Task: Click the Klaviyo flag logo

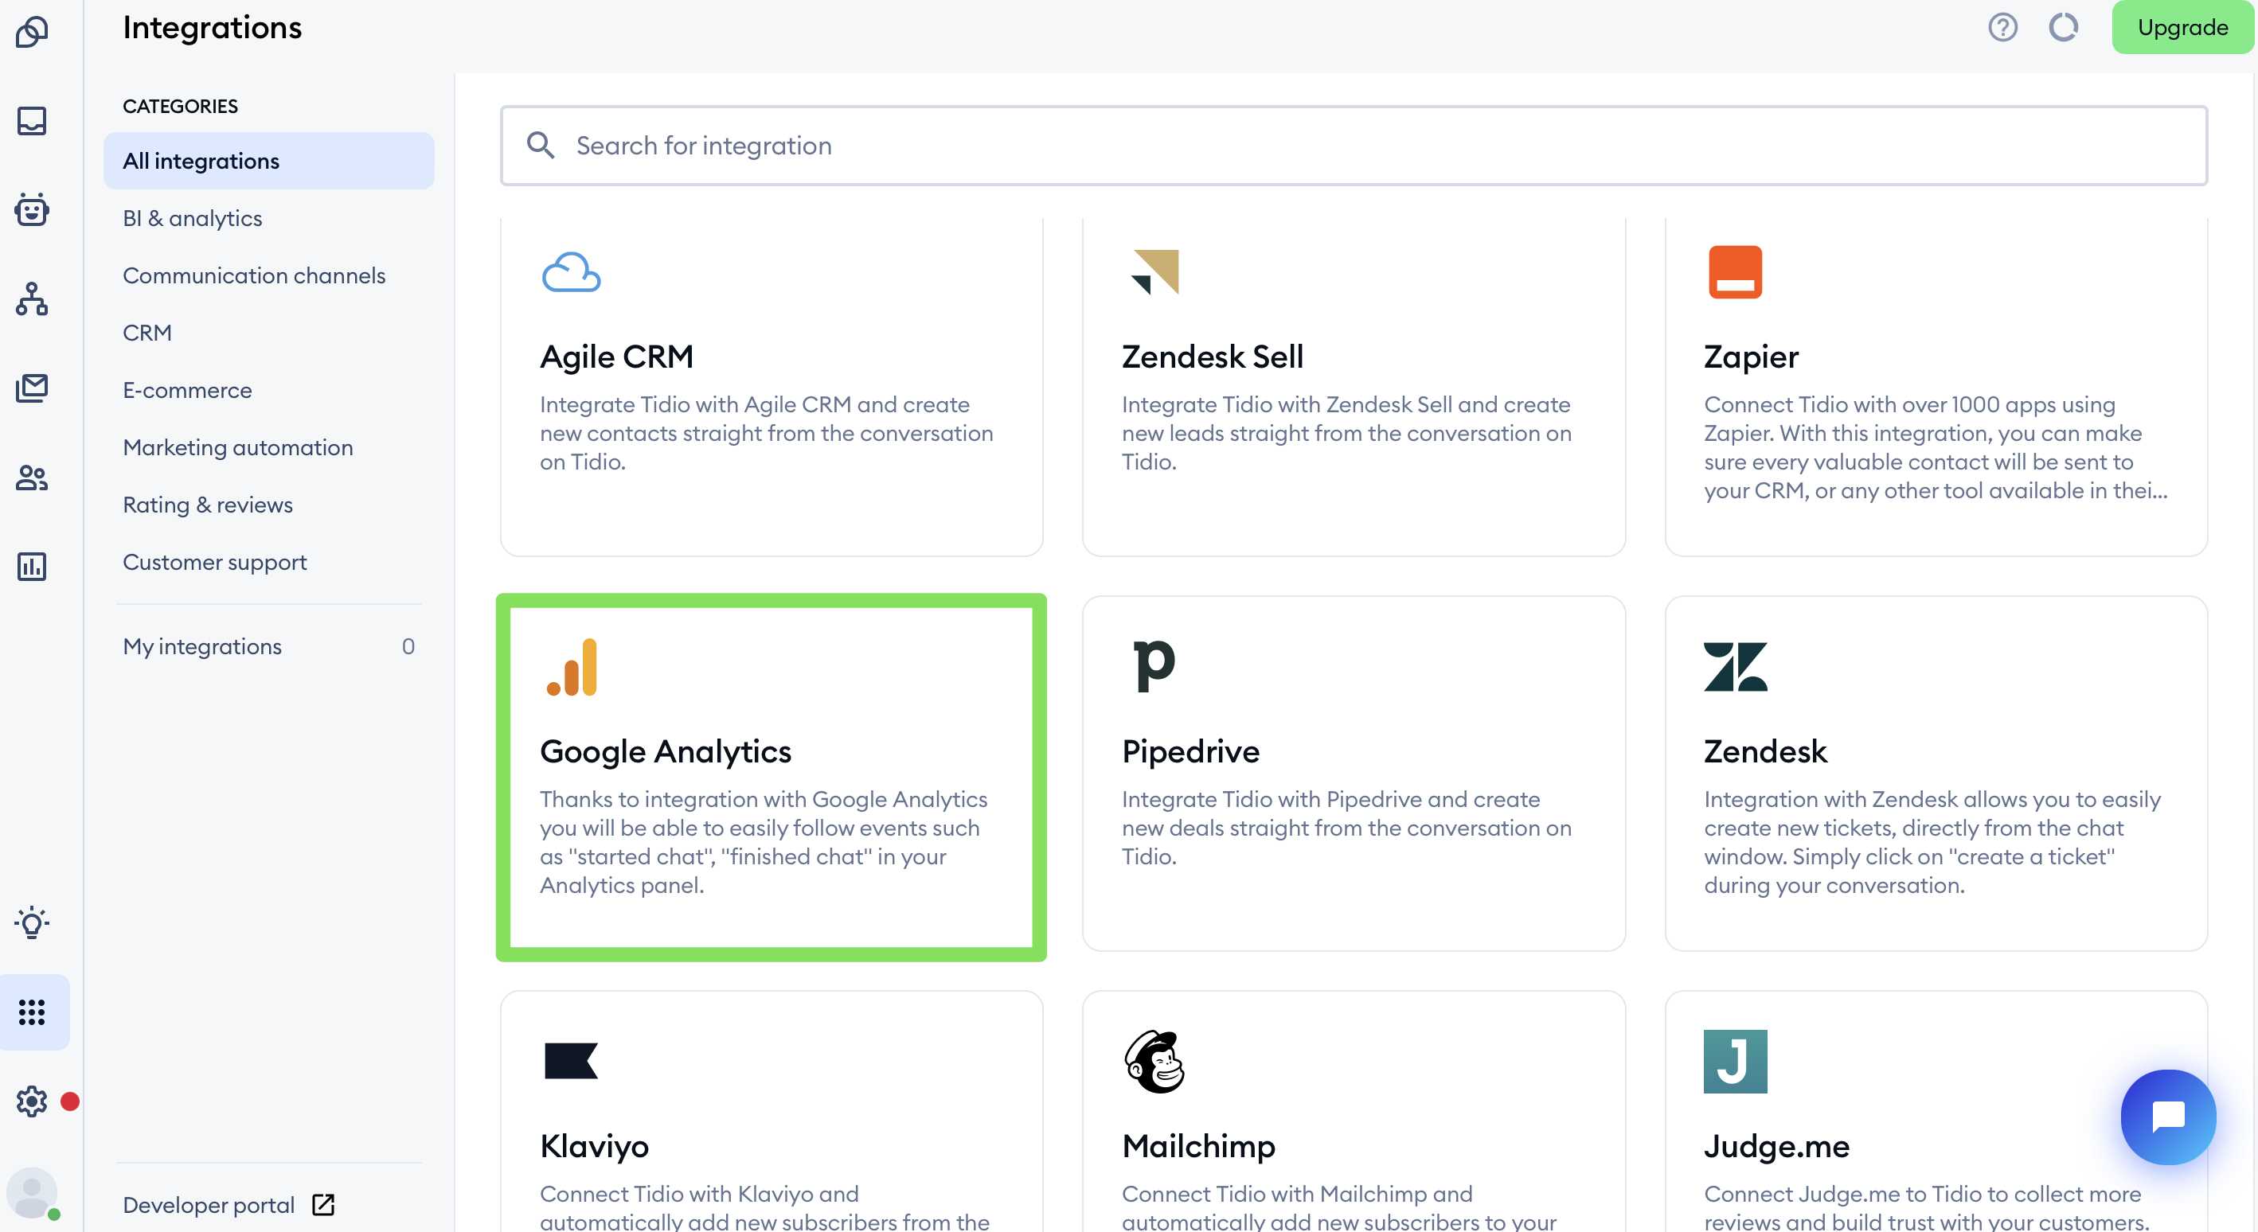Action: click(571, 1061)
